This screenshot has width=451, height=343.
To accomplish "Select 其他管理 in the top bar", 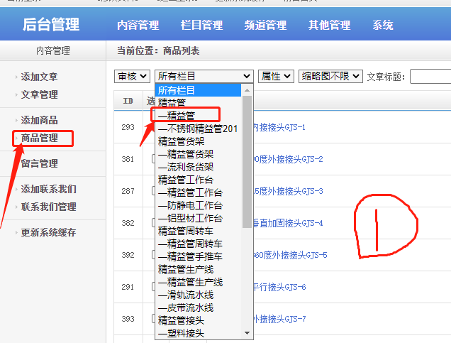I will (329, 26).
